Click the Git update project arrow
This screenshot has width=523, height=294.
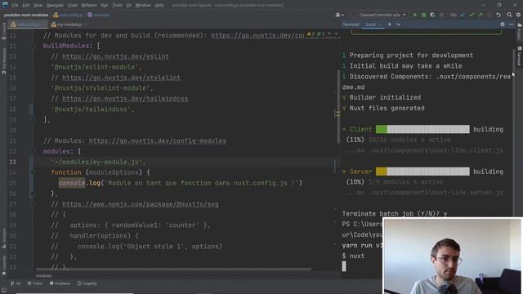(463, 15)
